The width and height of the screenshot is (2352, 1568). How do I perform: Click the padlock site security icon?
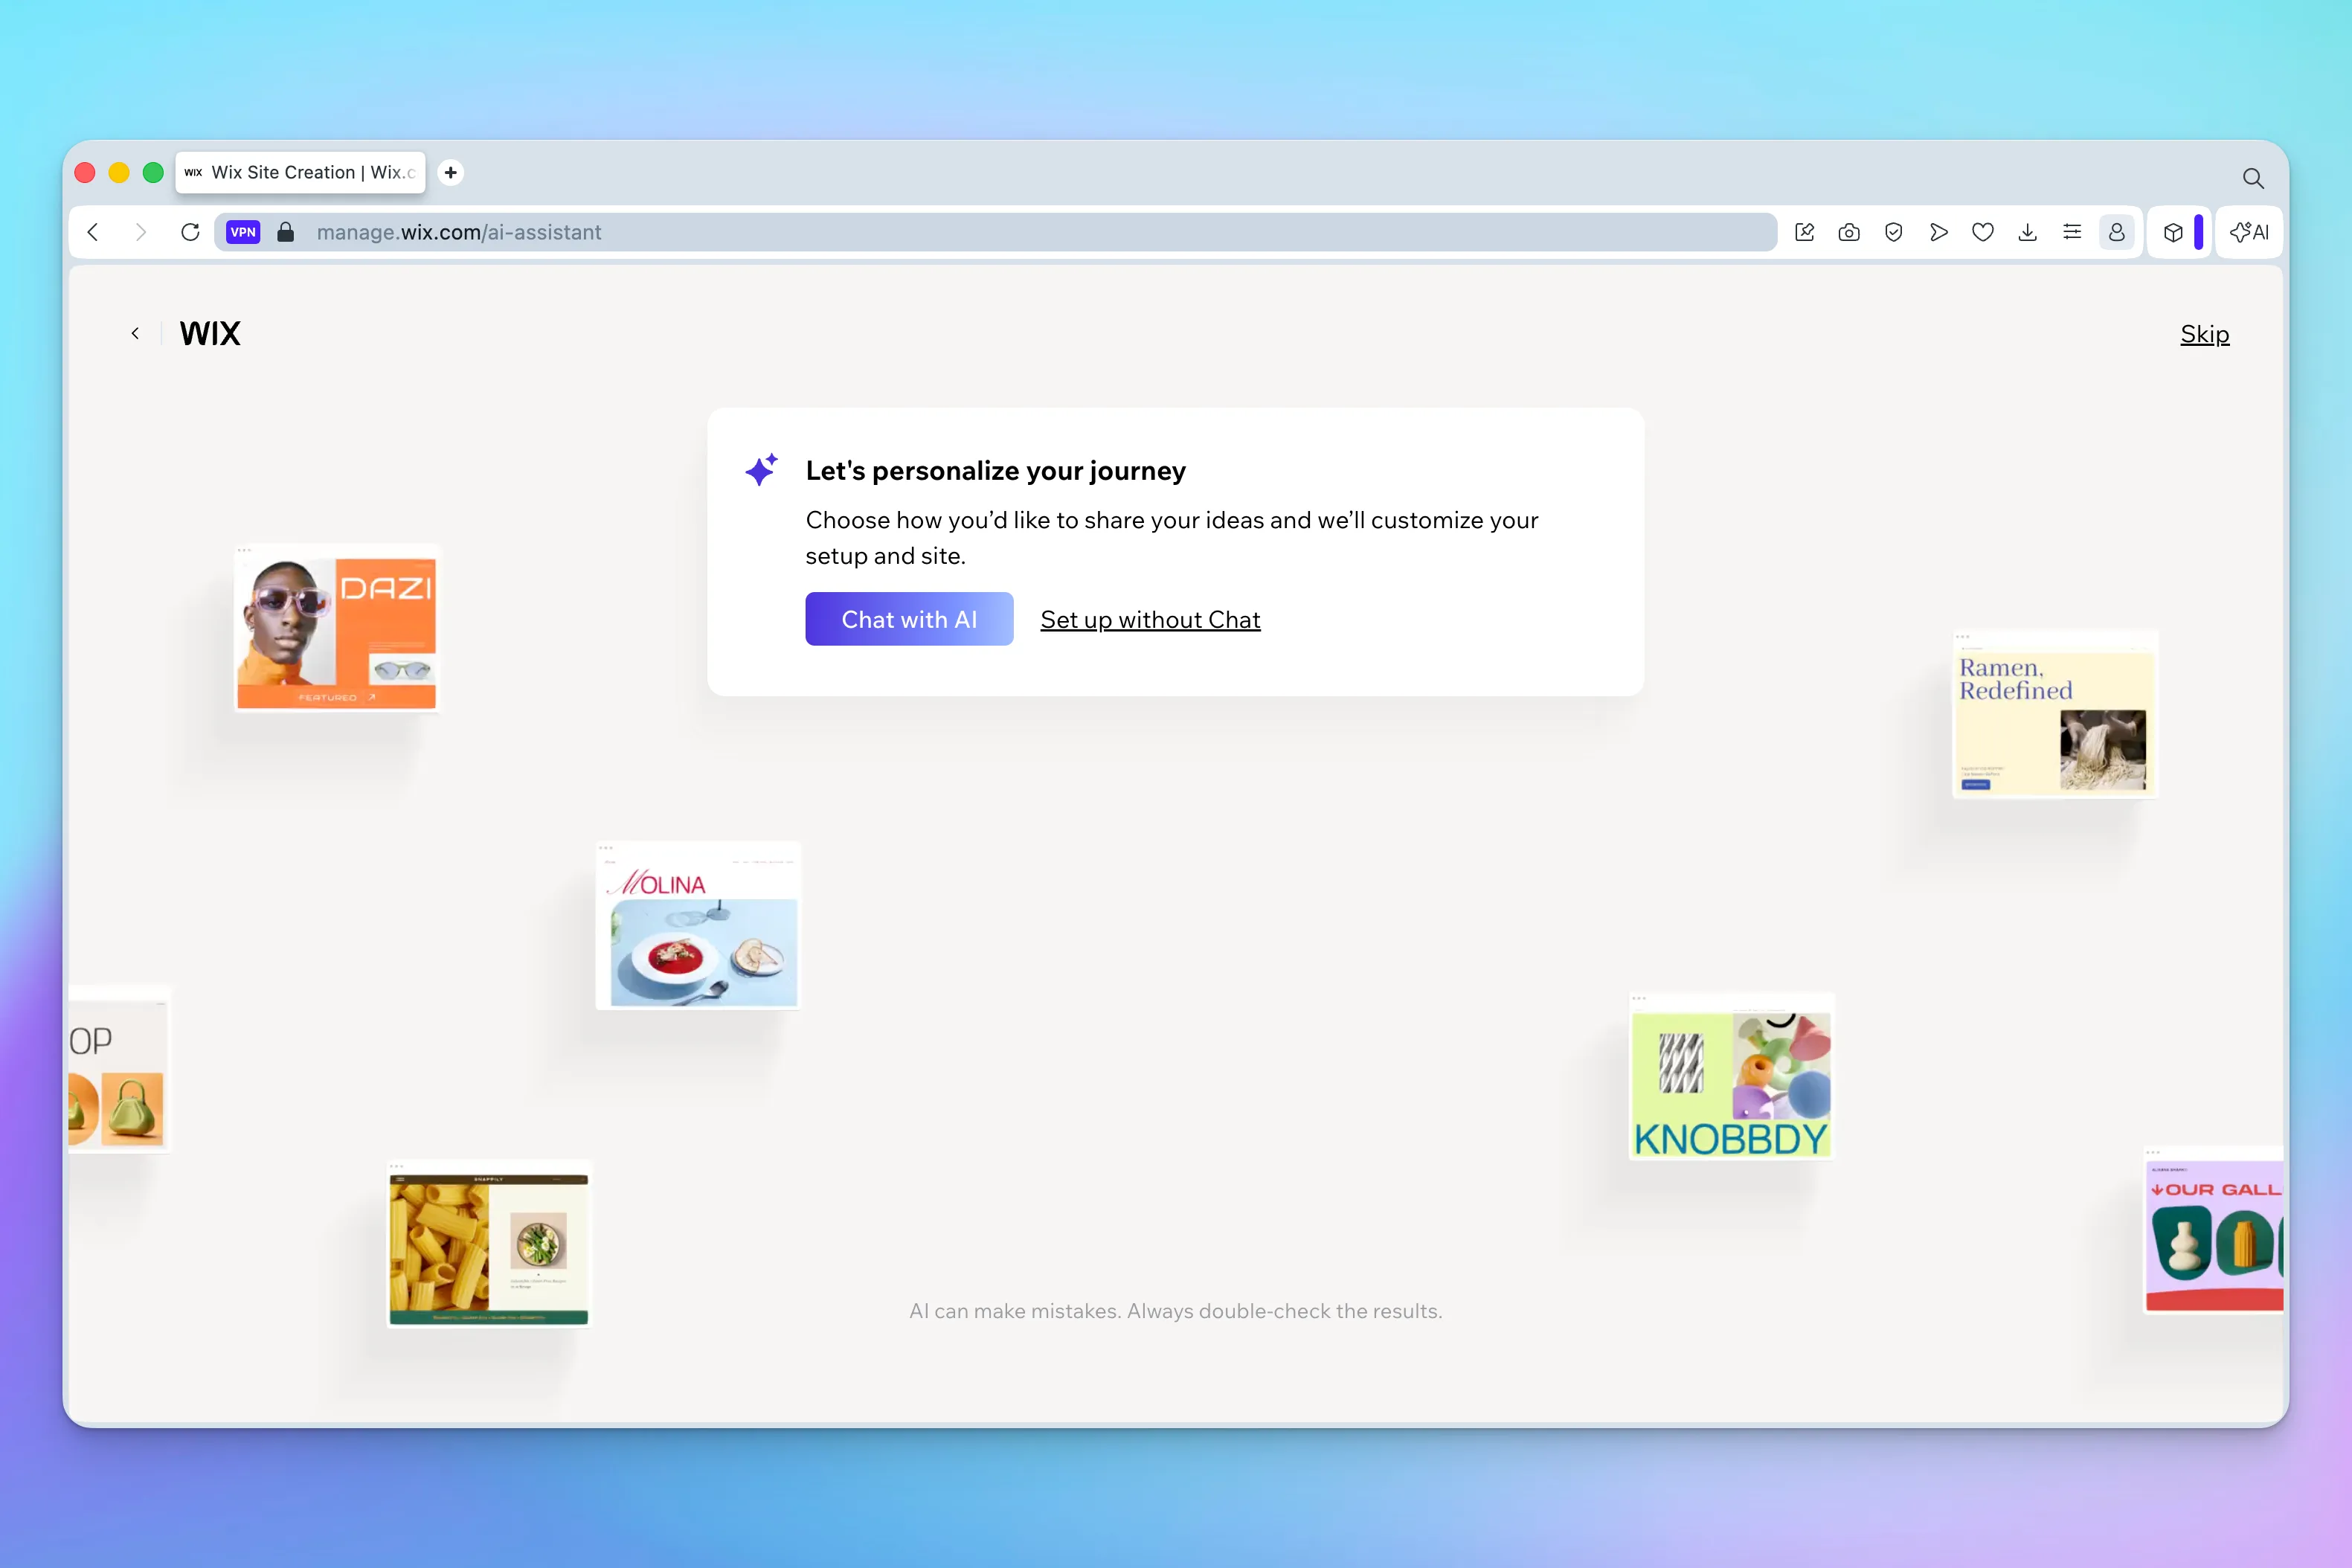(x=286, y=232)
